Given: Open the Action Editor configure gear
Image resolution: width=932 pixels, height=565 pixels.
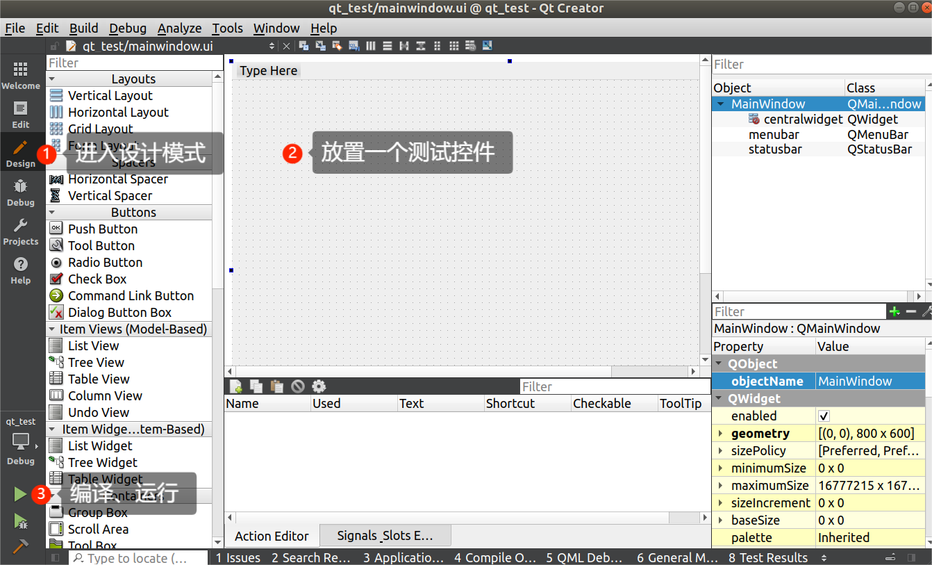Looking at the screenshot, I should 319,386.
